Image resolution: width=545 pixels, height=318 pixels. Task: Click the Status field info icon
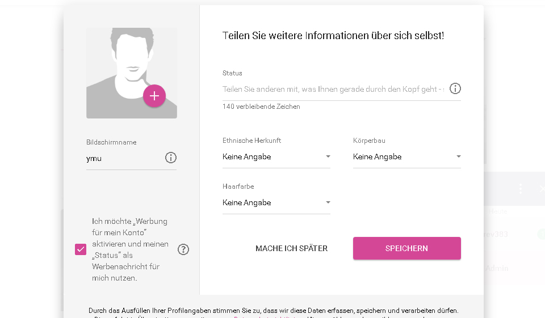coord(455,88)
